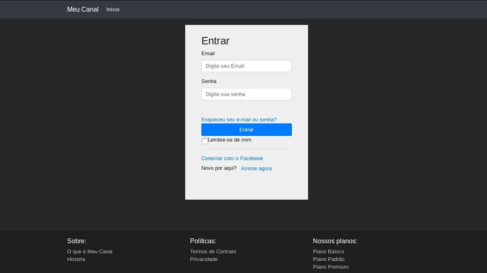487x273 pixels.
Task: Visit the História footer link
Action: click(76, 260)
